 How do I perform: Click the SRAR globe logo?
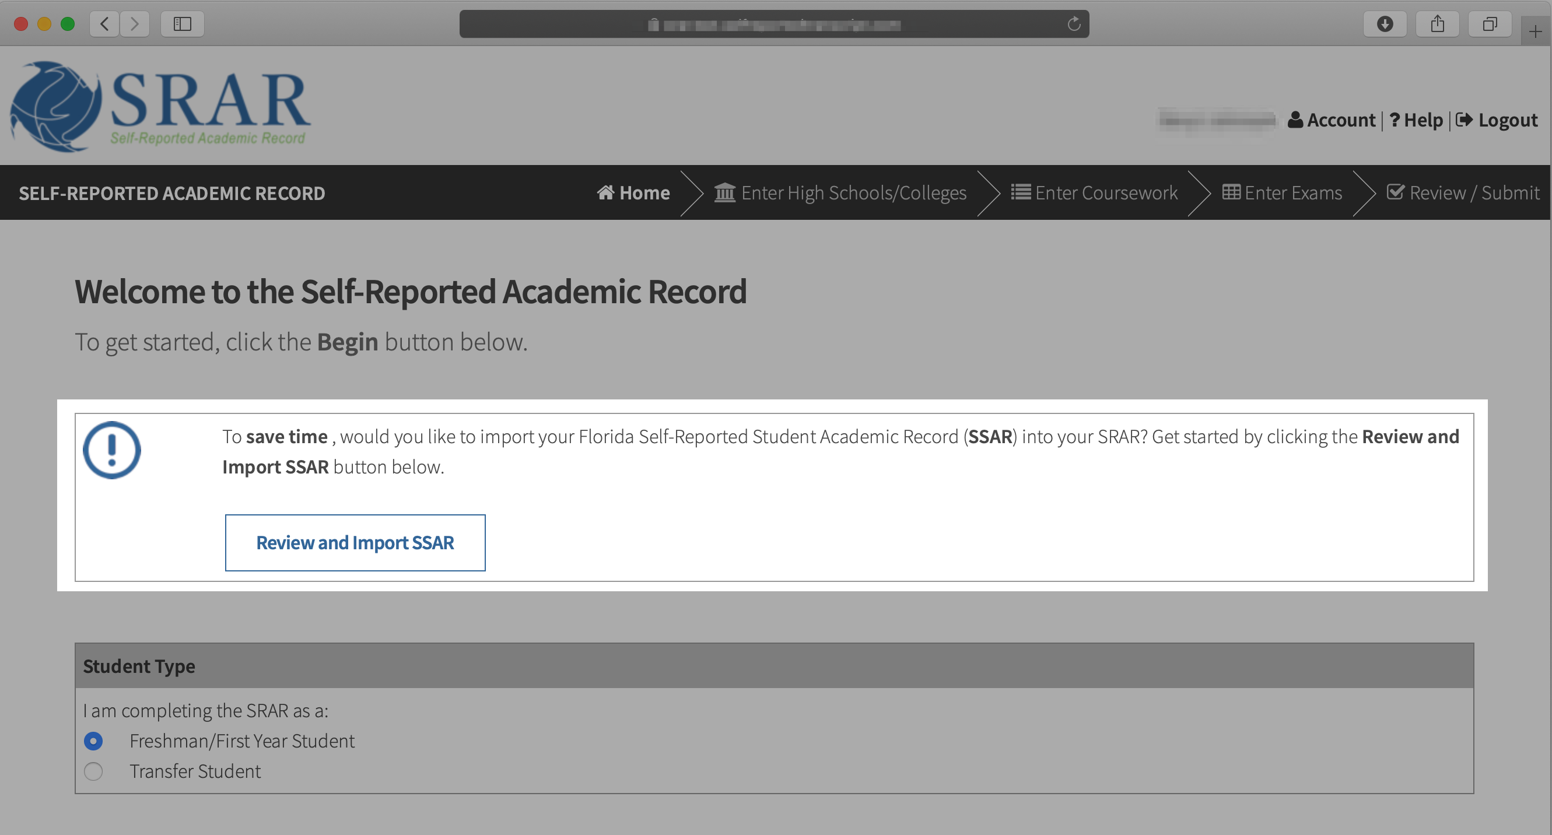pyautogui.click(x=55, y=106)
